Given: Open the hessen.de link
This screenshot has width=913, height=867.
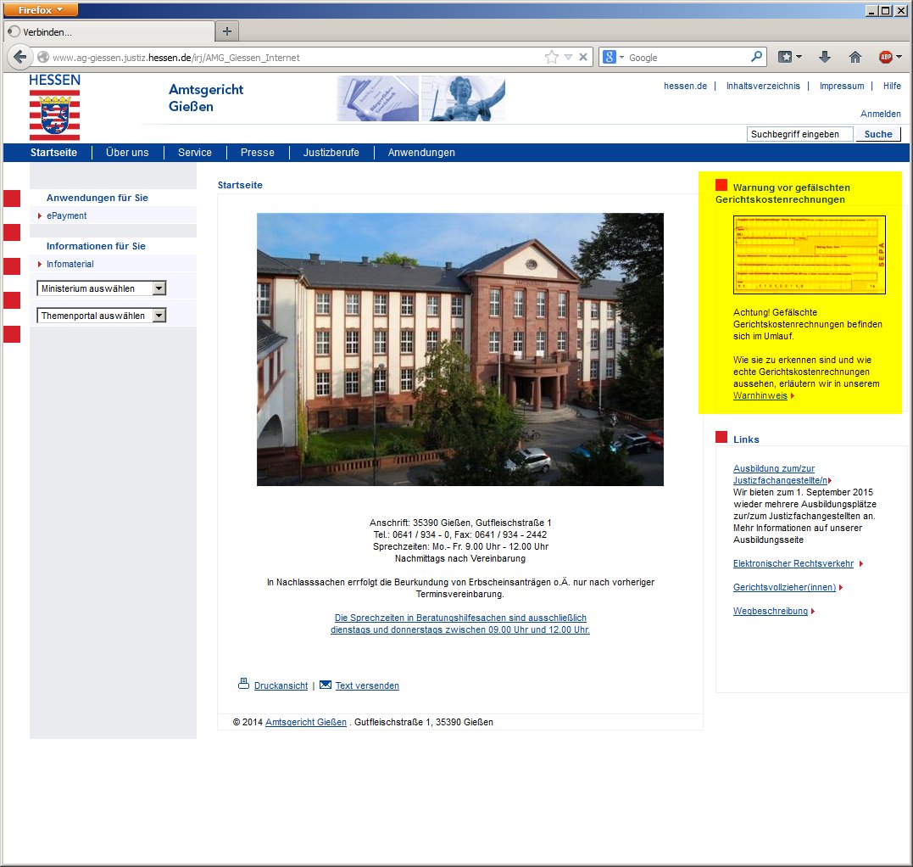Looking at the screenshot, I should click(685, 86).
